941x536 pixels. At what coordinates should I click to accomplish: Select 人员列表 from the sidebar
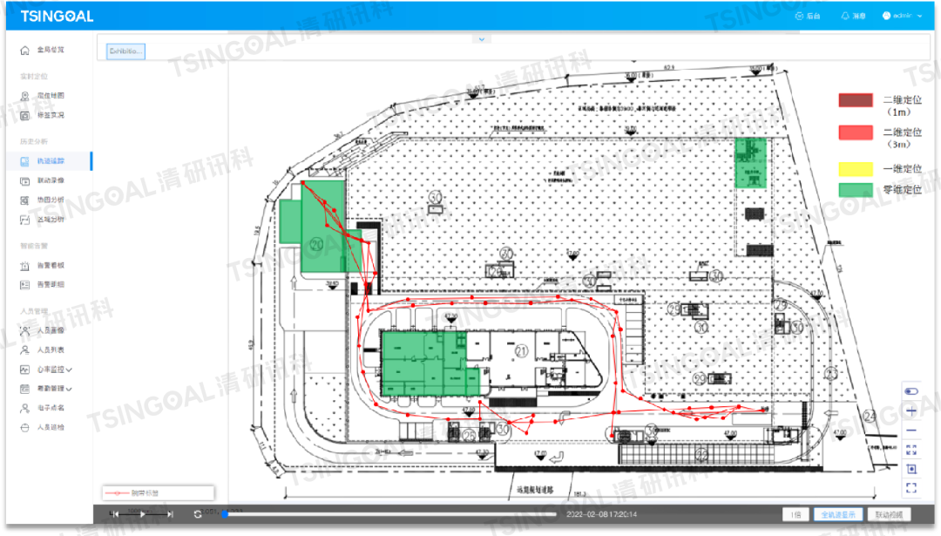[51, 349]
